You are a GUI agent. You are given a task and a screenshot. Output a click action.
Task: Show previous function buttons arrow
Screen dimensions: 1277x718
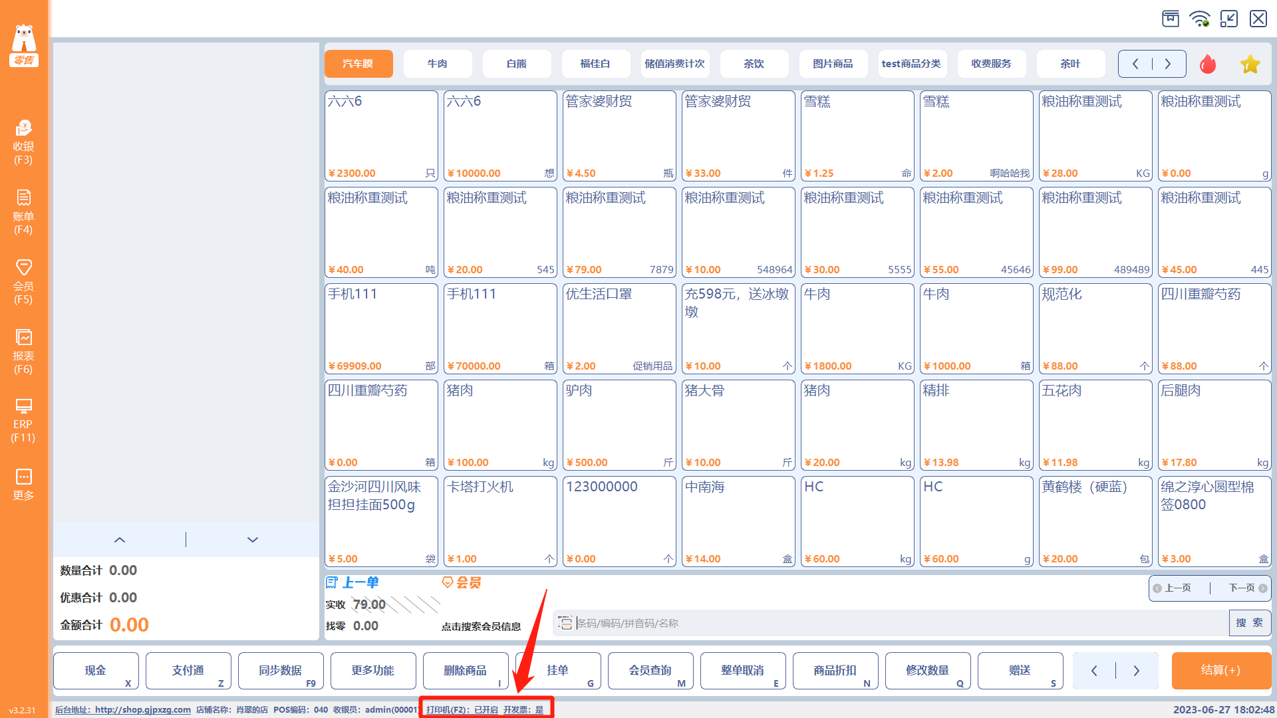click(1094, 671)
